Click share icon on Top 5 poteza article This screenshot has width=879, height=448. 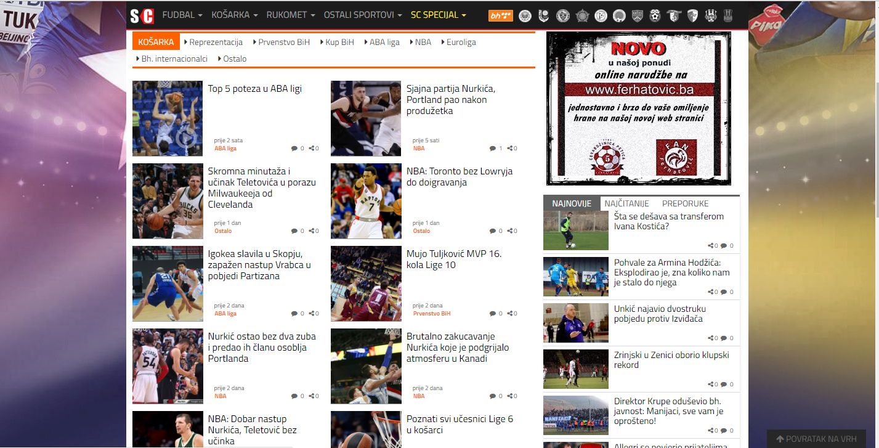pos(314,149)
